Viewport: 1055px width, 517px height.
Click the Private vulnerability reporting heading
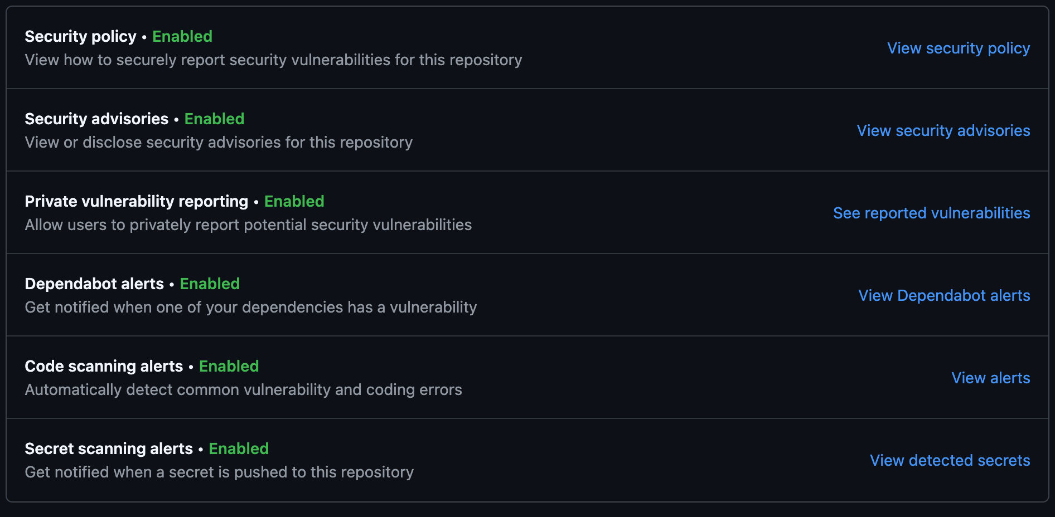(136, 201)
